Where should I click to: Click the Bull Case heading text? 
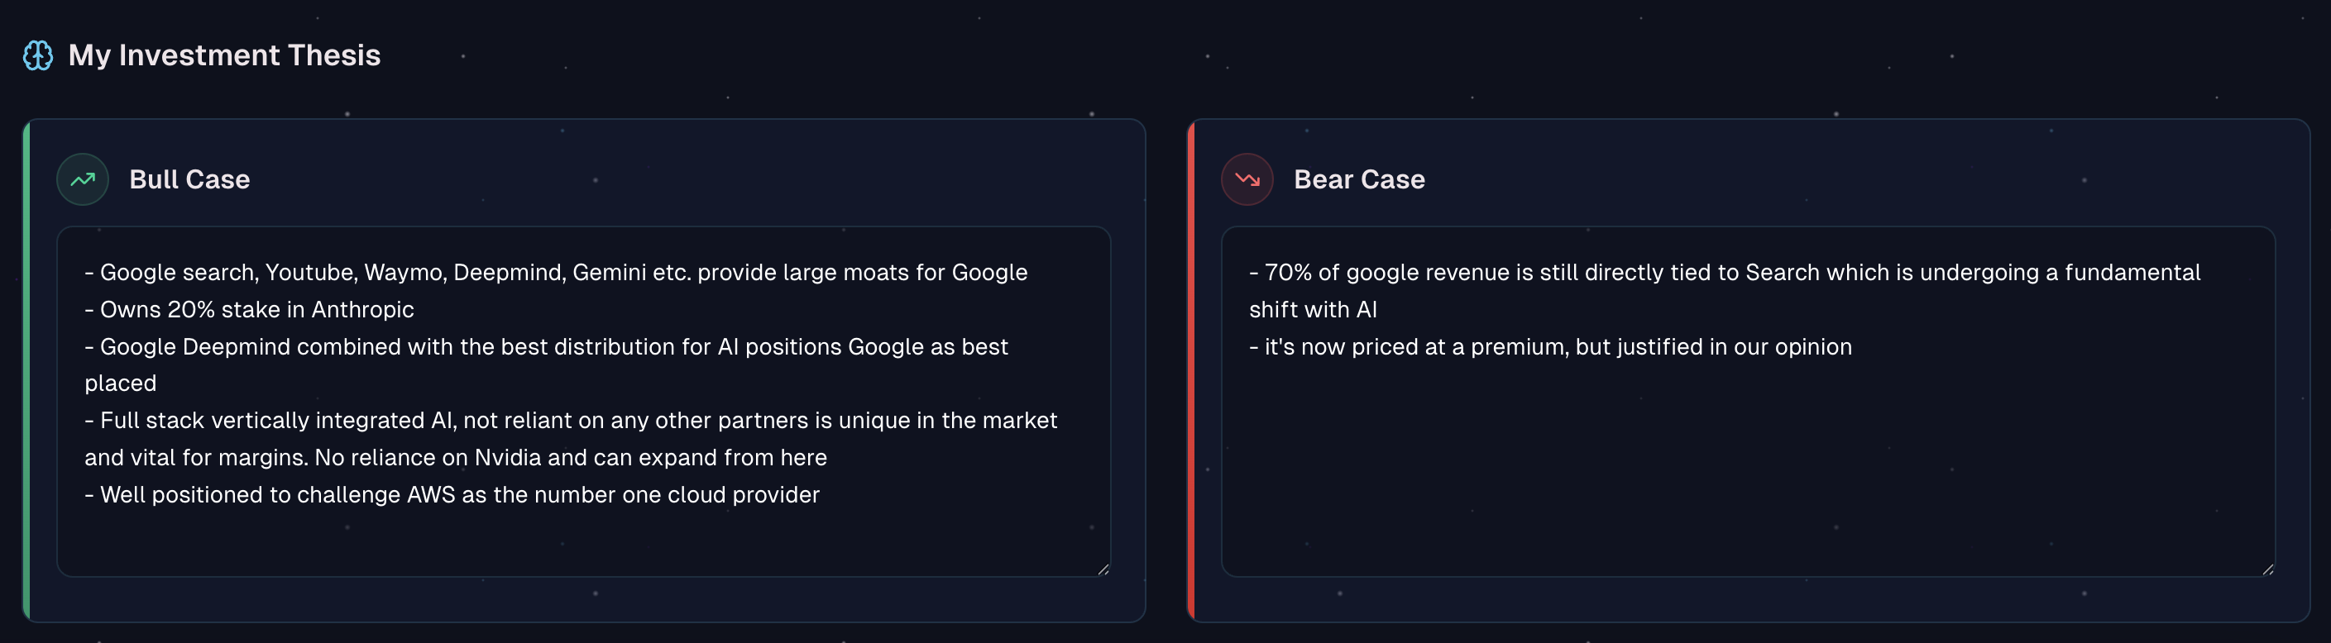[190, 179]
